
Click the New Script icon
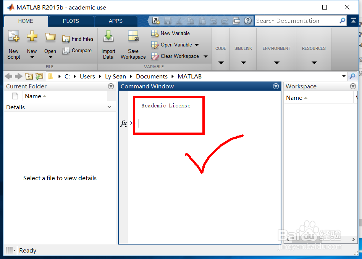pos(14,36)
